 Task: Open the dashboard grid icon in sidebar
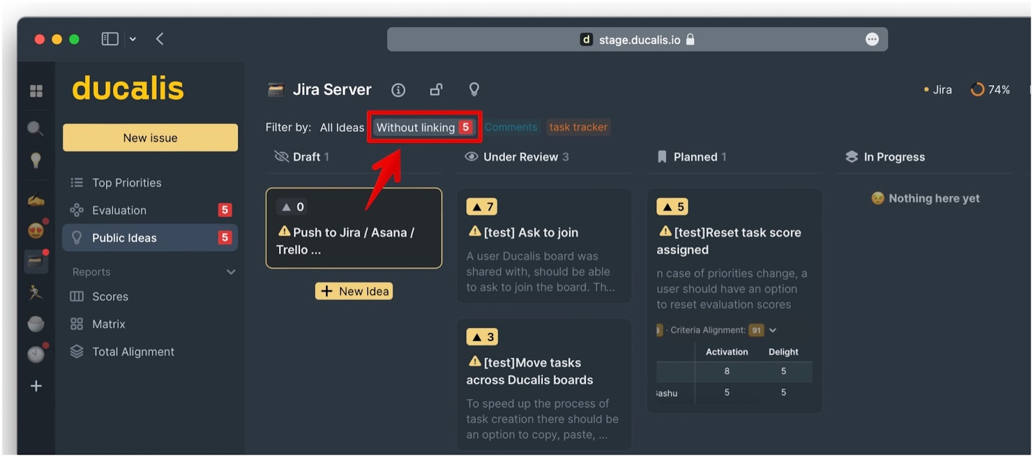tap(36, 91)
